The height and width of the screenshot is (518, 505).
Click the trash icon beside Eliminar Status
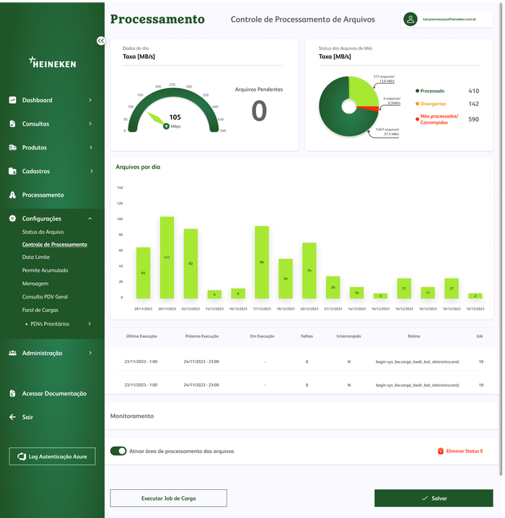click(x=441, y=451)
